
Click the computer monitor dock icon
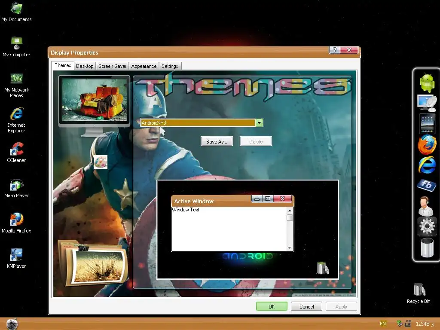click(x=427, y=103)
